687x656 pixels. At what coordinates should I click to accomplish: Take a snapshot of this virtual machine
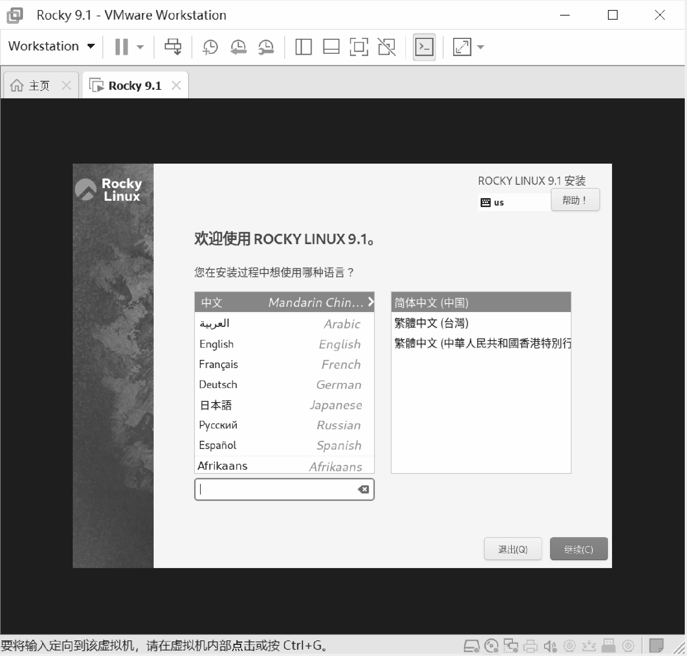[x=210, y=47]
